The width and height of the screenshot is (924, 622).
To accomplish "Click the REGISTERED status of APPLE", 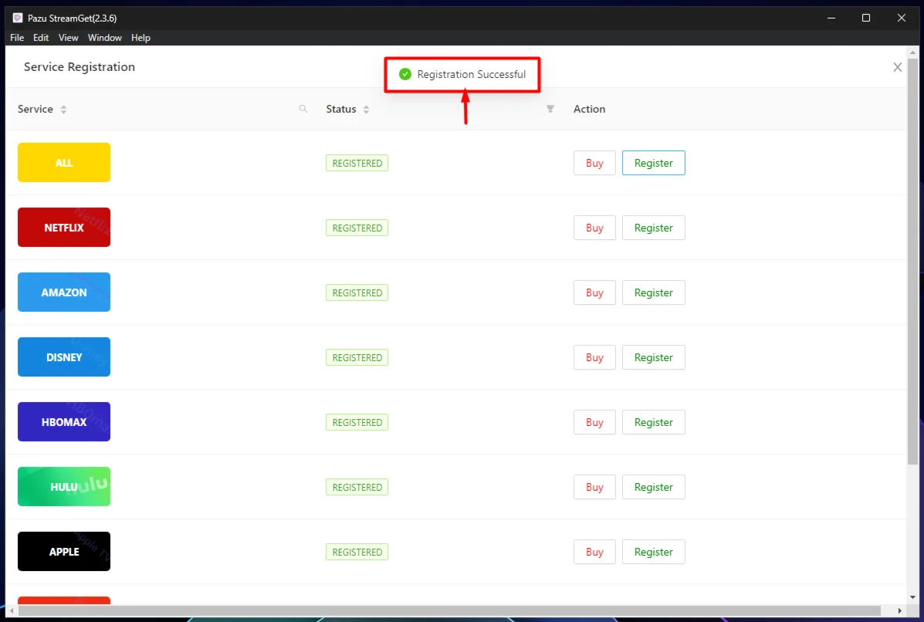I will [357, 552].
